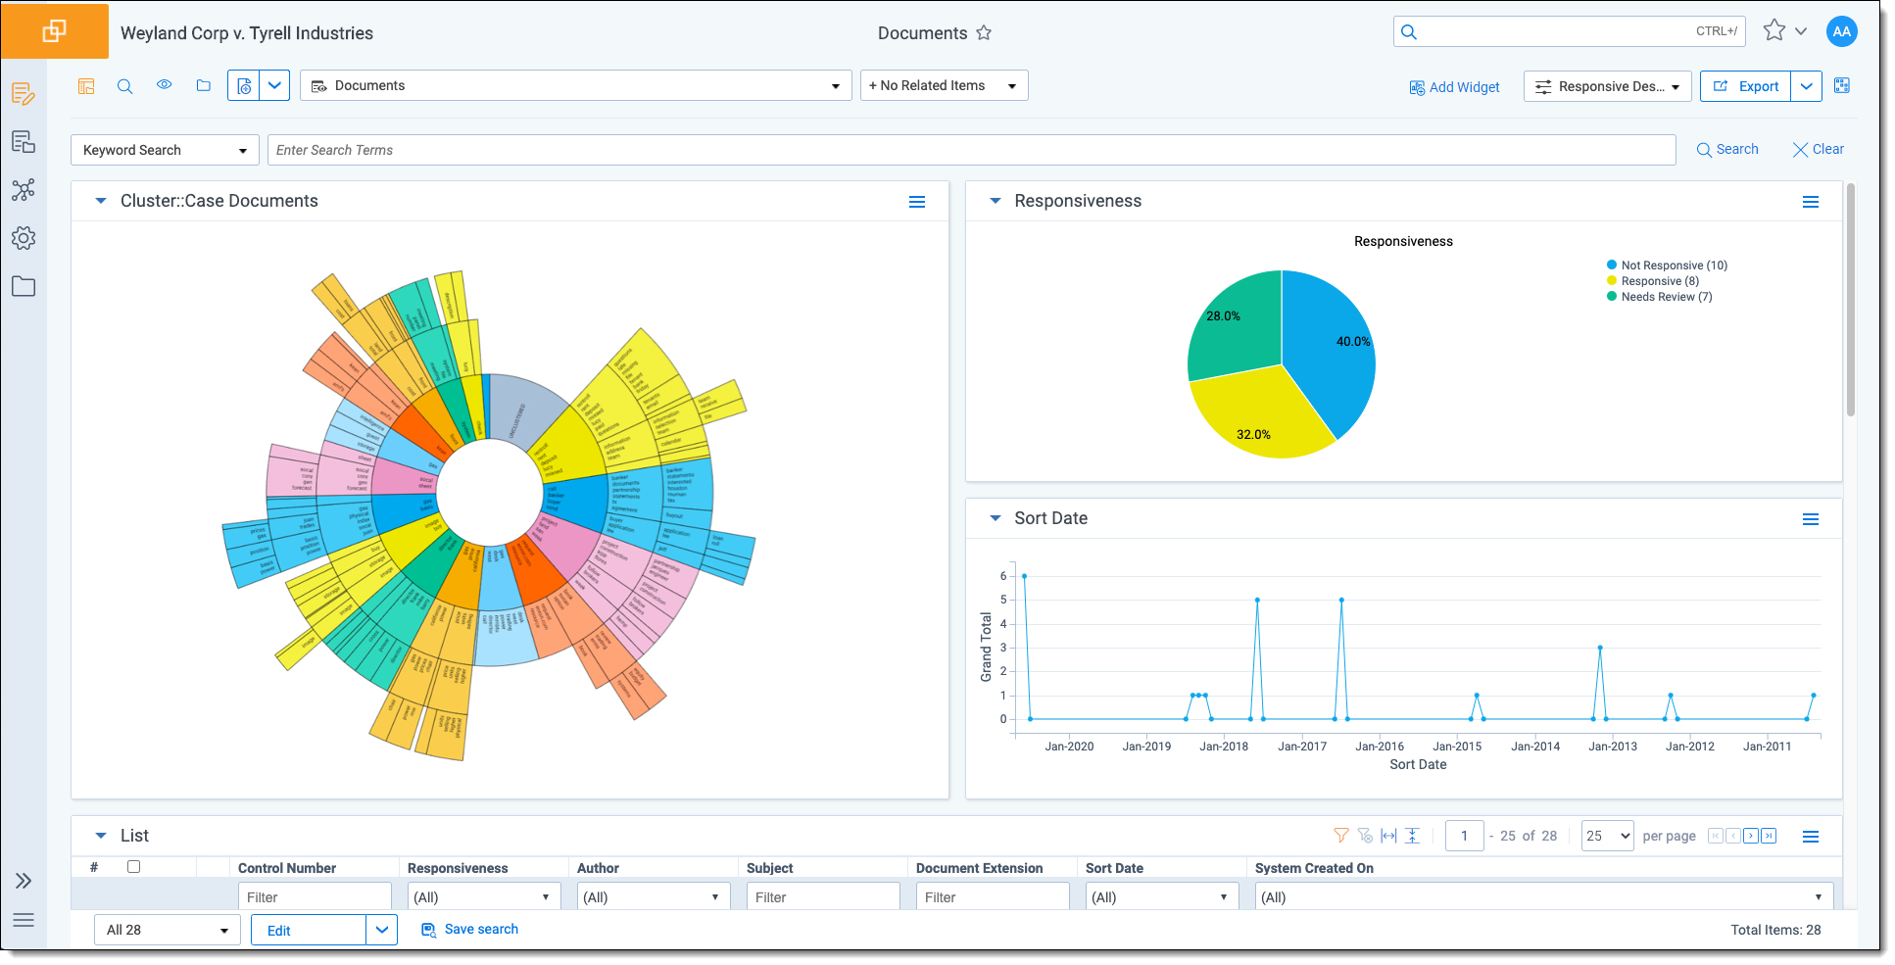The height and width of the screenshot is (965, 1895).
Task: Open the Cluster widget hamburger menu
Action: click(x=916, y=202)
